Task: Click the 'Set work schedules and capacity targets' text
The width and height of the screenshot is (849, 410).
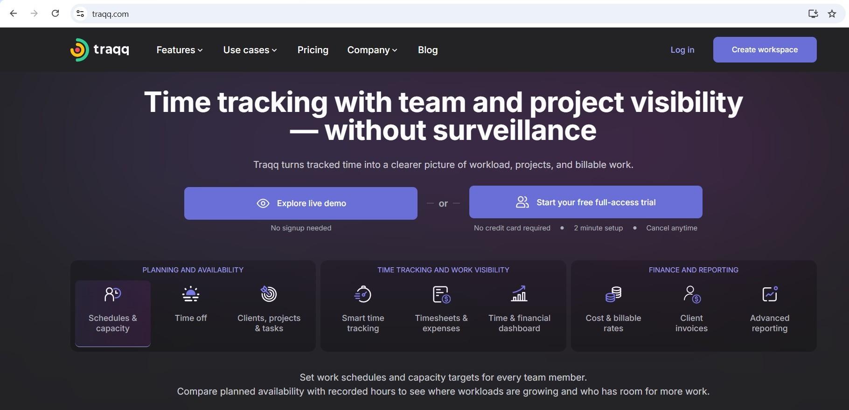Action: point(443,377)
